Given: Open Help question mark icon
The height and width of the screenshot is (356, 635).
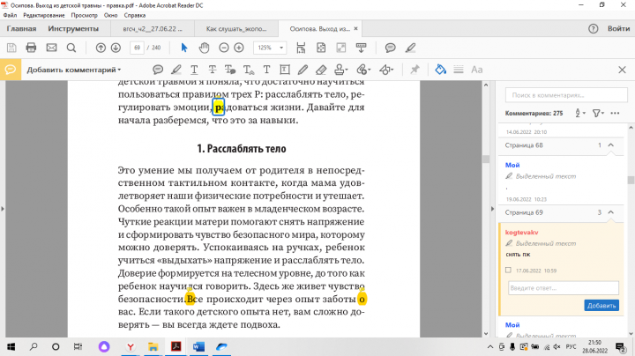Looking at the screenshot, I should tap(593, 29).
